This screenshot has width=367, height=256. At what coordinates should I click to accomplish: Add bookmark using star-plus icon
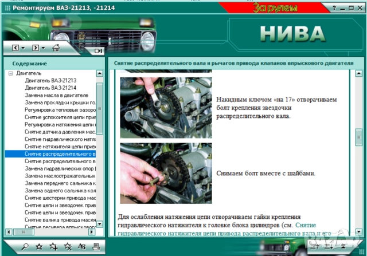coord(53,246)
